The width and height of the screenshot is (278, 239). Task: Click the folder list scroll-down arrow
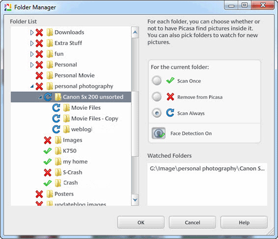(x=135, y=200)
